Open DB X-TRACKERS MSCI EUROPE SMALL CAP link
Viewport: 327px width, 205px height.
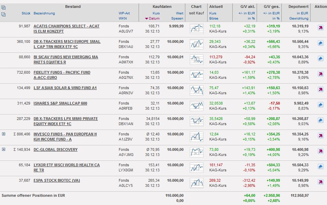(x=67, y=44)
